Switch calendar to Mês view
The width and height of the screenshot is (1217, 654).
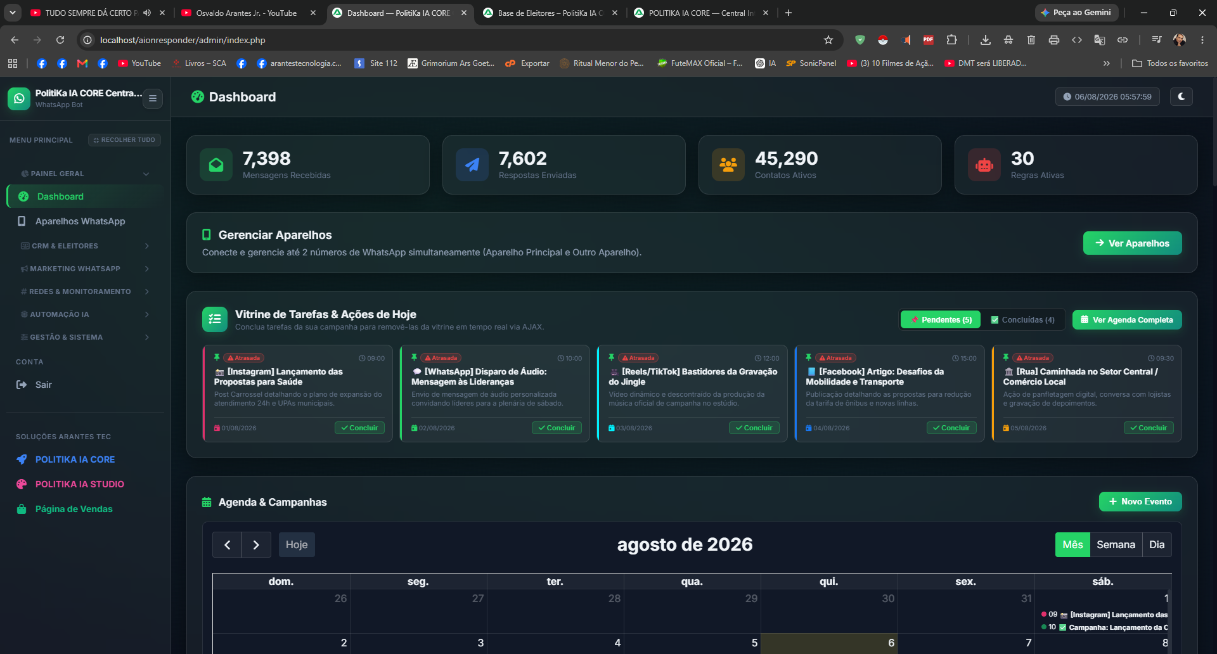[1072, 545]
